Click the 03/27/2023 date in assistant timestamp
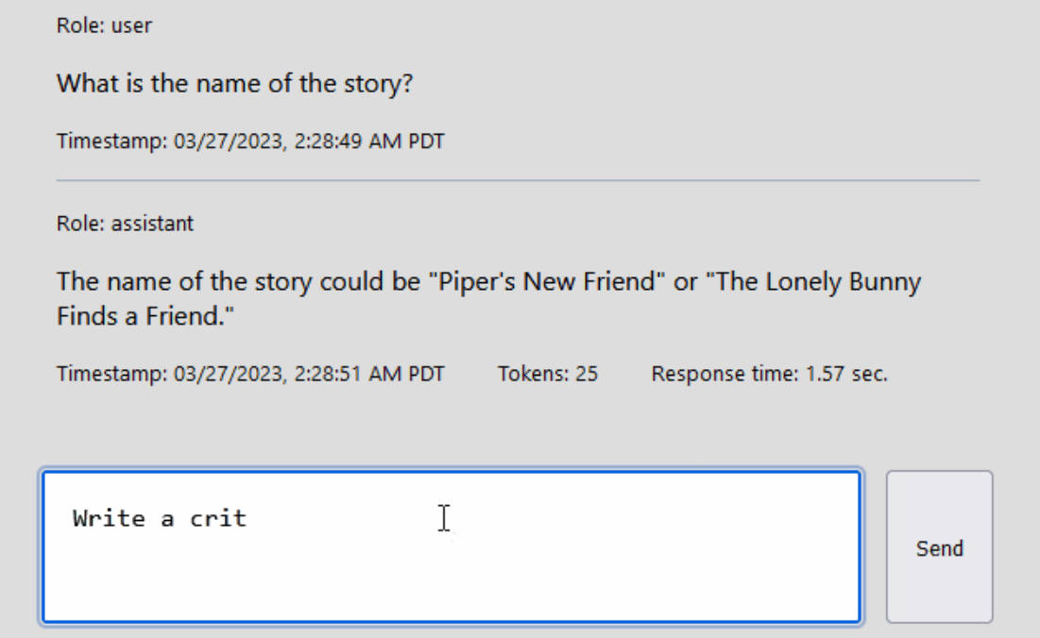The image size is (1040, 638). [227, 374]
